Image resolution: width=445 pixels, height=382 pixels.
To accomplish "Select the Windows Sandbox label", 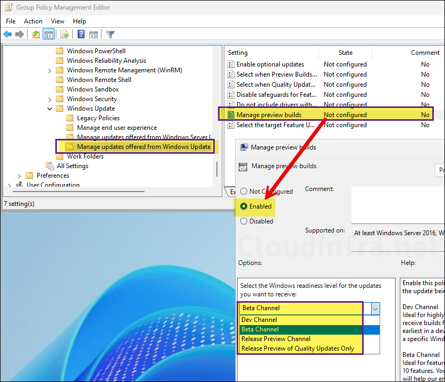I will (93, 89).
